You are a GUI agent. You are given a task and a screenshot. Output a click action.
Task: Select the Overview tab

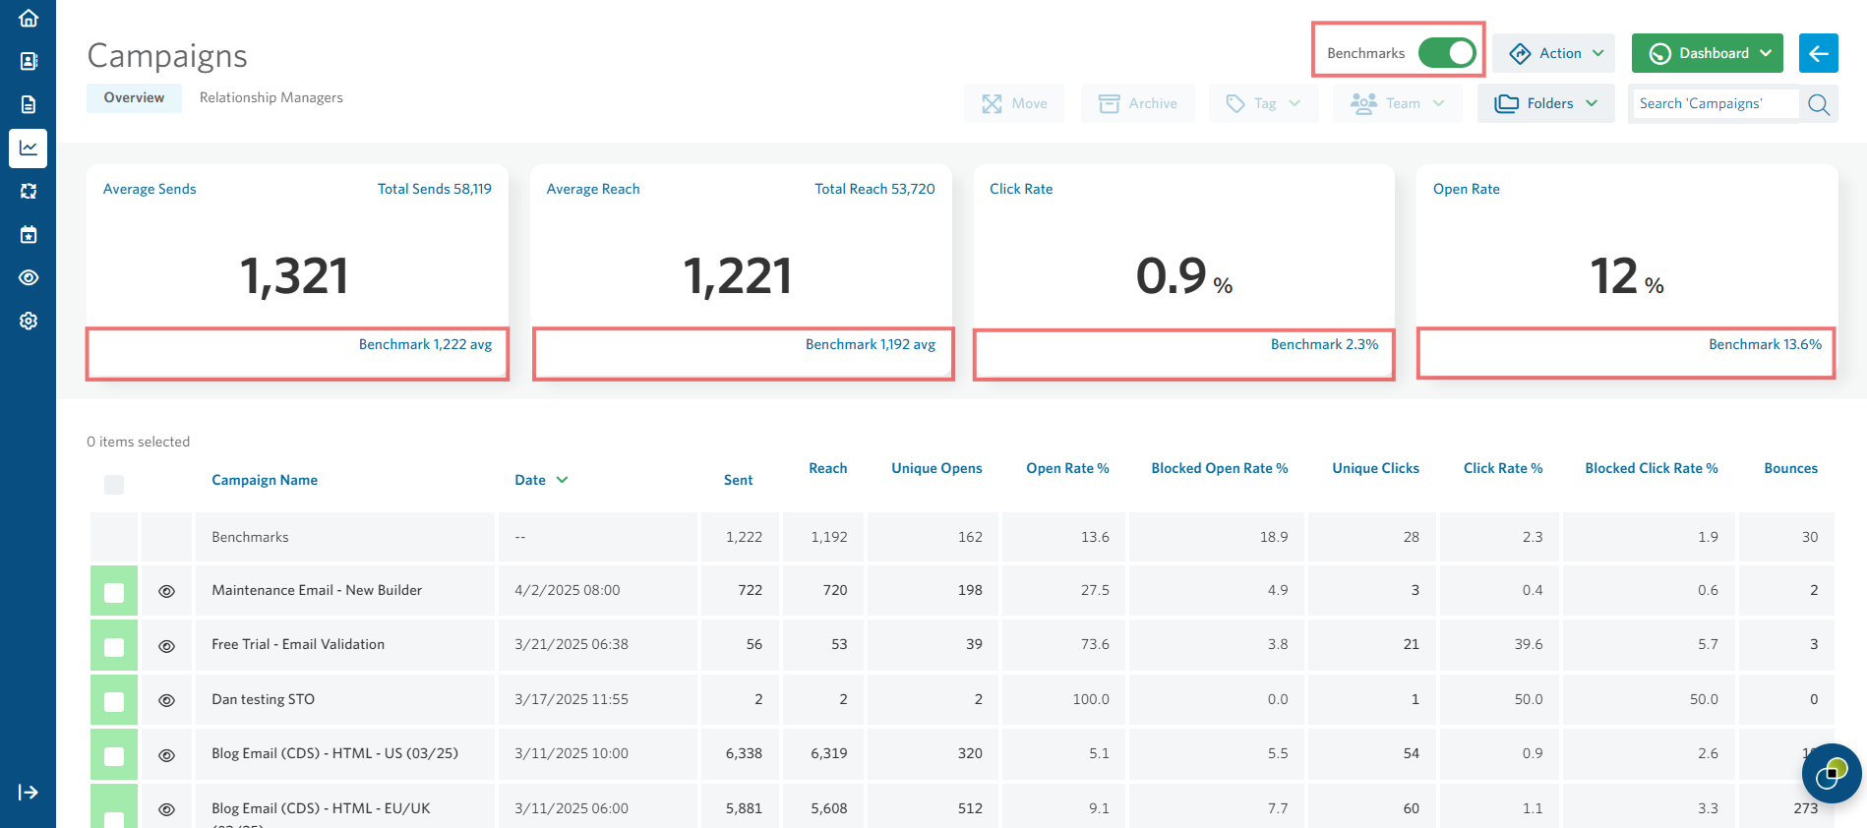tap(134, 97)
